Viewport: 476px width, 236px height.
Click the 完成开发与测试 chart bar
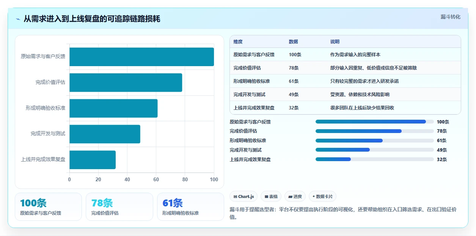pos(105,134)
